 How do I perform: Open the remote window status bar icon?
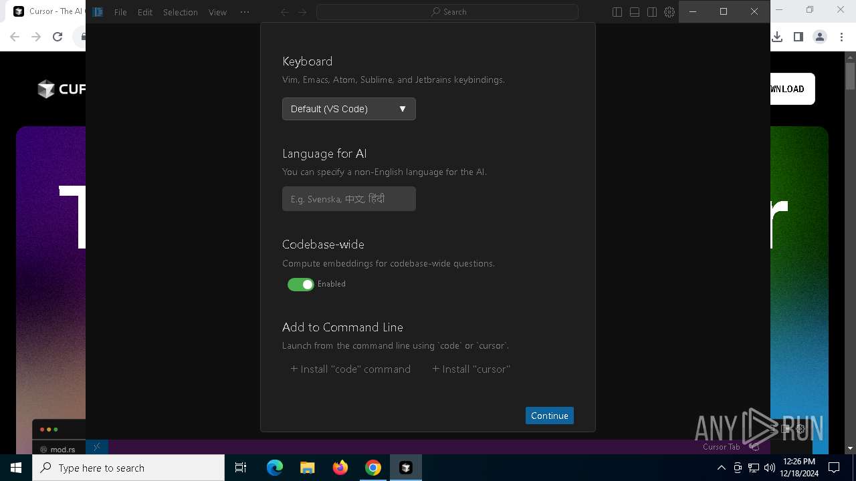[x=97, y=447]
